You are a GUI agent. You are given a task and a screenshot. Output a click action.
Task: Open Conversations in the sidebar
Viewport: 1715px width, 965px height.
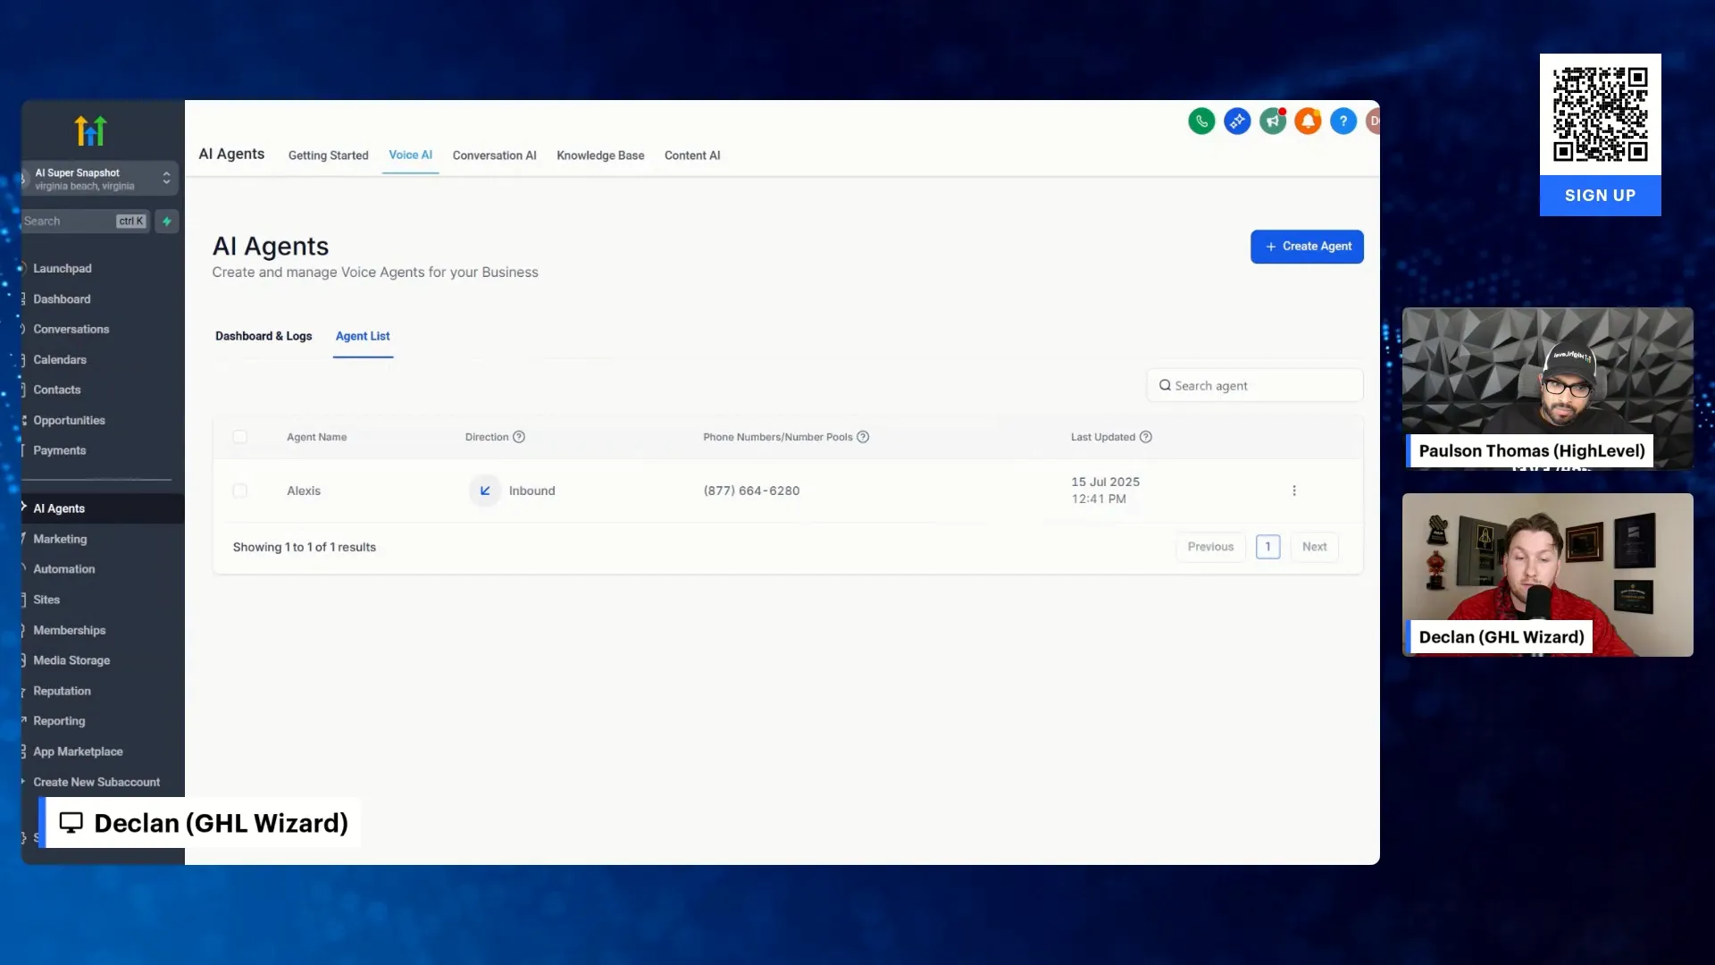71,330
